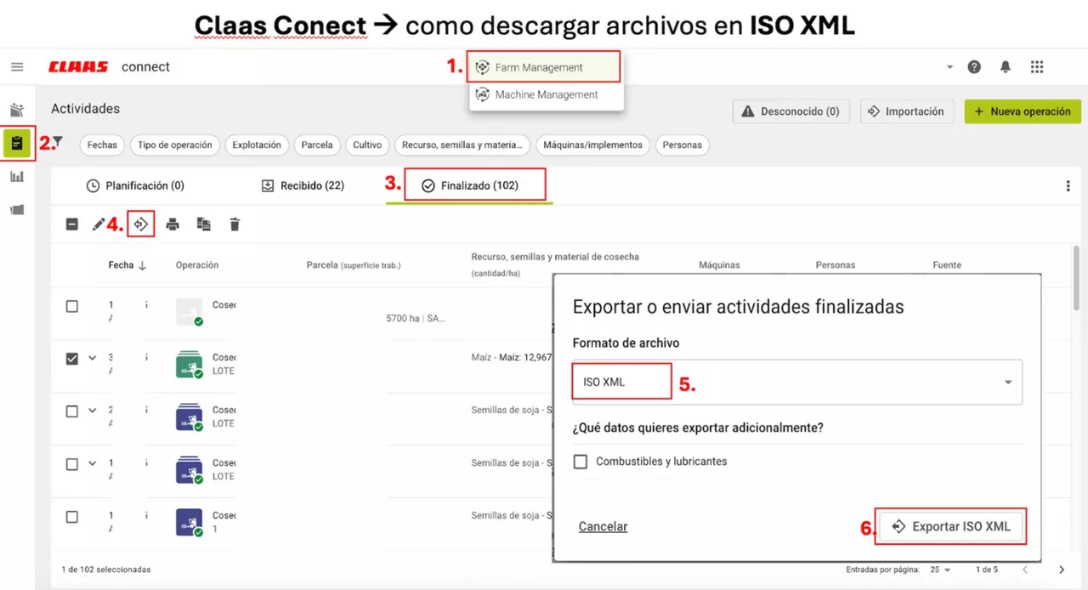Open Recurso, semillas y materia… filter chip
This screenshot has width=1088, height=590.
(462, 145)
